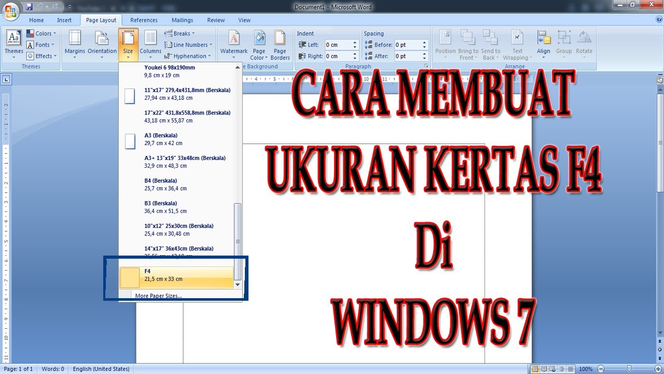Viewport: 664px width, 374px height.
Task: Click Spacing Before stepper arrows
Action: [424, 45]
